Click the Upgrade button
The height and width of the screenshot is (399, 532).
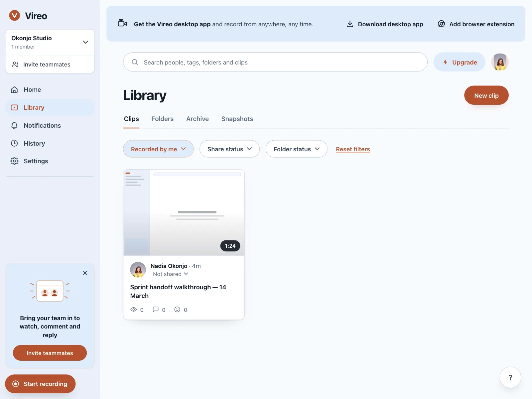[460, 62]
